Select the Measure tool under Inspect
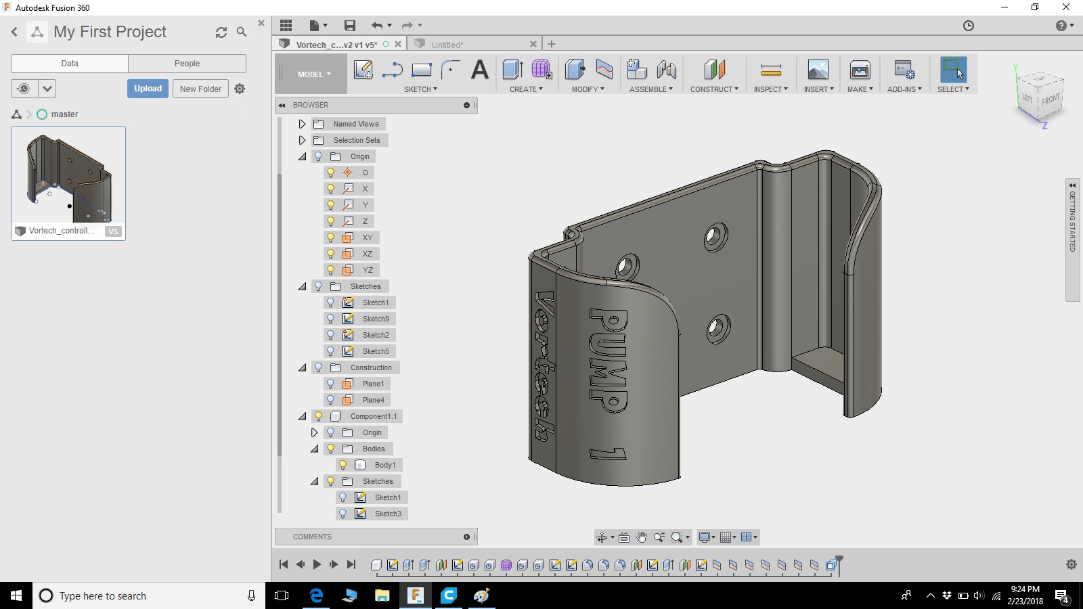The height and width of the screenshot is (609, 1083). 771,70
